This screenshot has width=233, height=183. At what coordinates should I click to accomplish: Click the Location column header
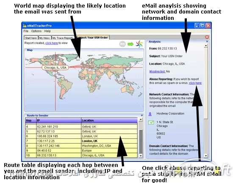109,120
